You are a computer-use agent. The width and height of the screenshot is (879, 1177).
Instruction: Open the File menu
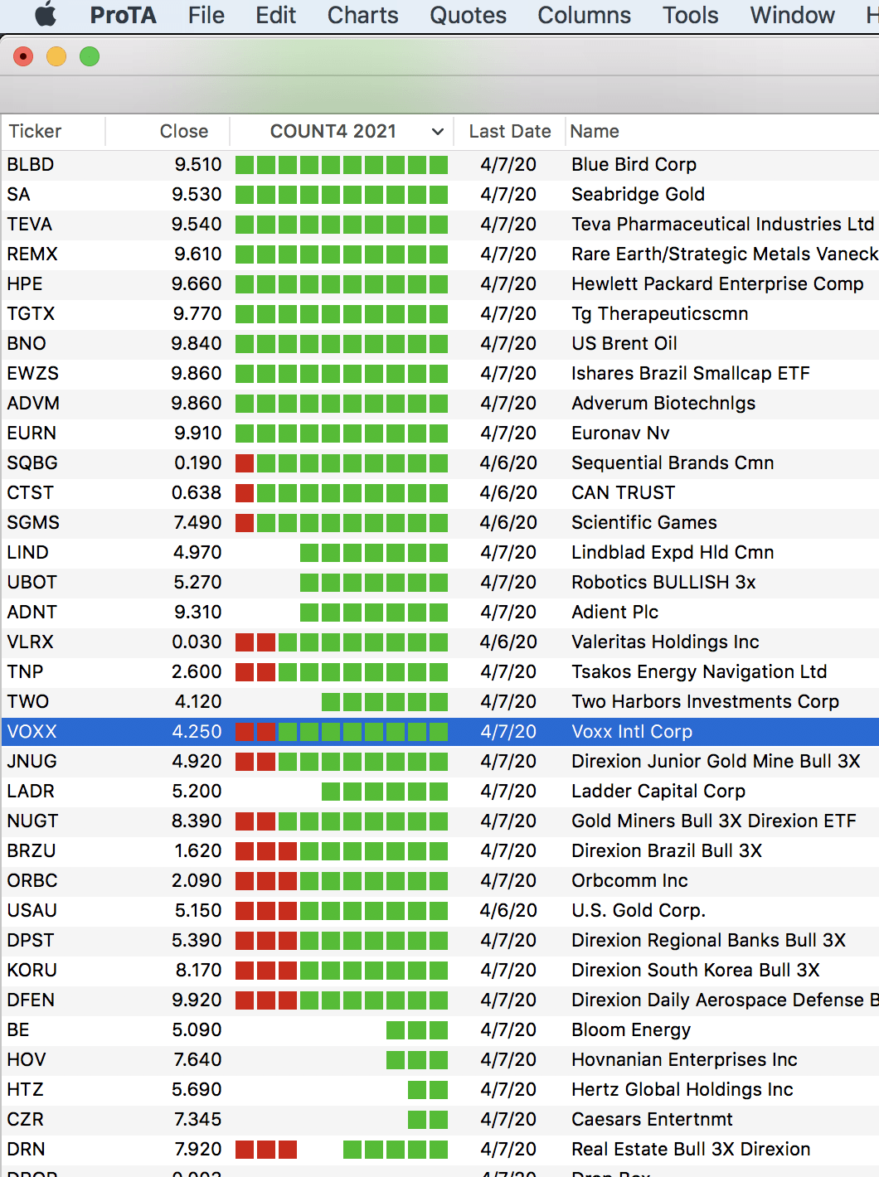206,15
